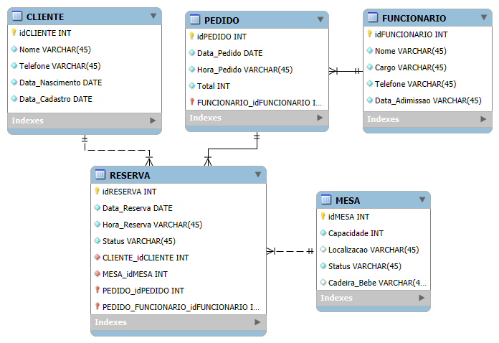Select the Cargo VARCHAR(45) column
The width and height of the screenshot is (499, 343).
(x=428, y=67)
